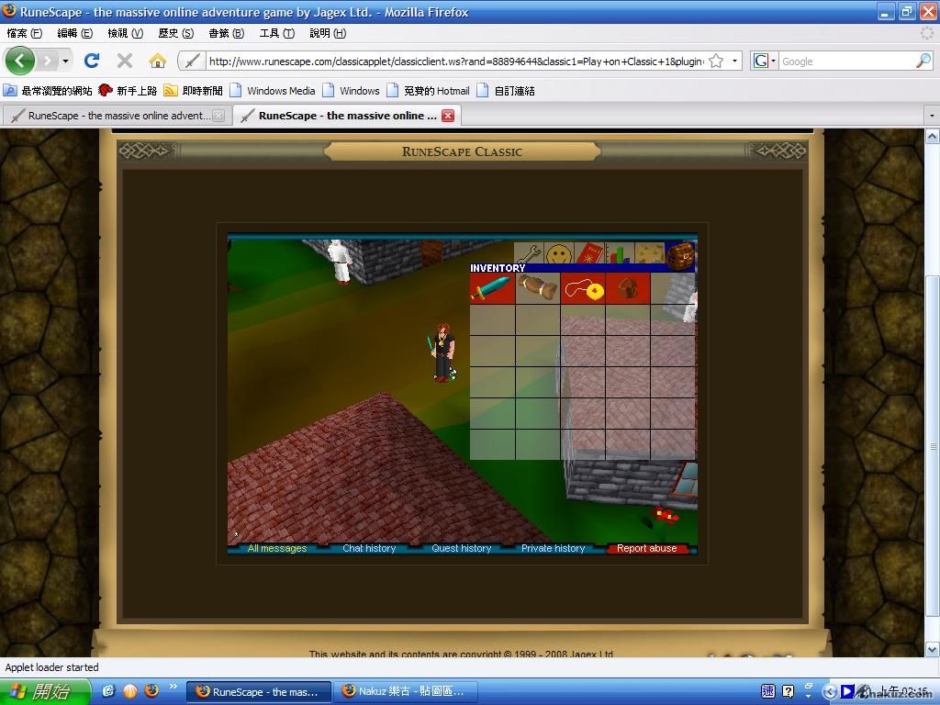
Task: Click the language bar input method icon
Action: (768, 691)
